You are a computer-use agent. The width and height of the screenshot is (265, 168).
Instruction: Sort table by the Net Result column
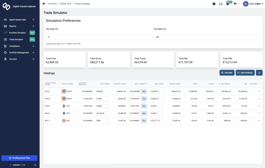coord(225,84)
